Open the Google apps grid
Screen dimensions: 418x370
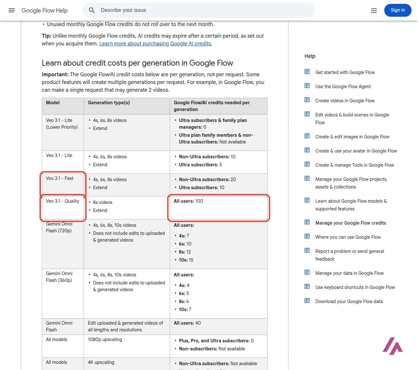374,11
